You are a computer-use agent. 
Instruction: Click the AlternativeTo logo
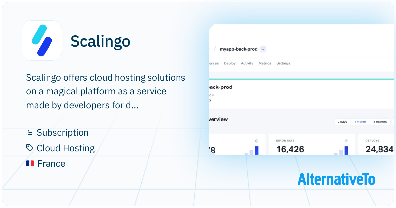[336, 179]
